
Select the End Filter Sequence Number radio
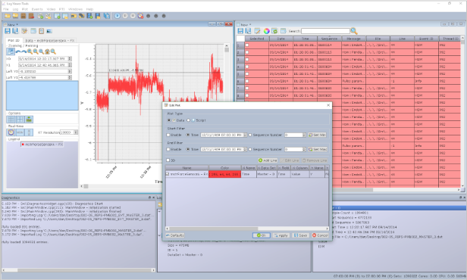[250, 149]
